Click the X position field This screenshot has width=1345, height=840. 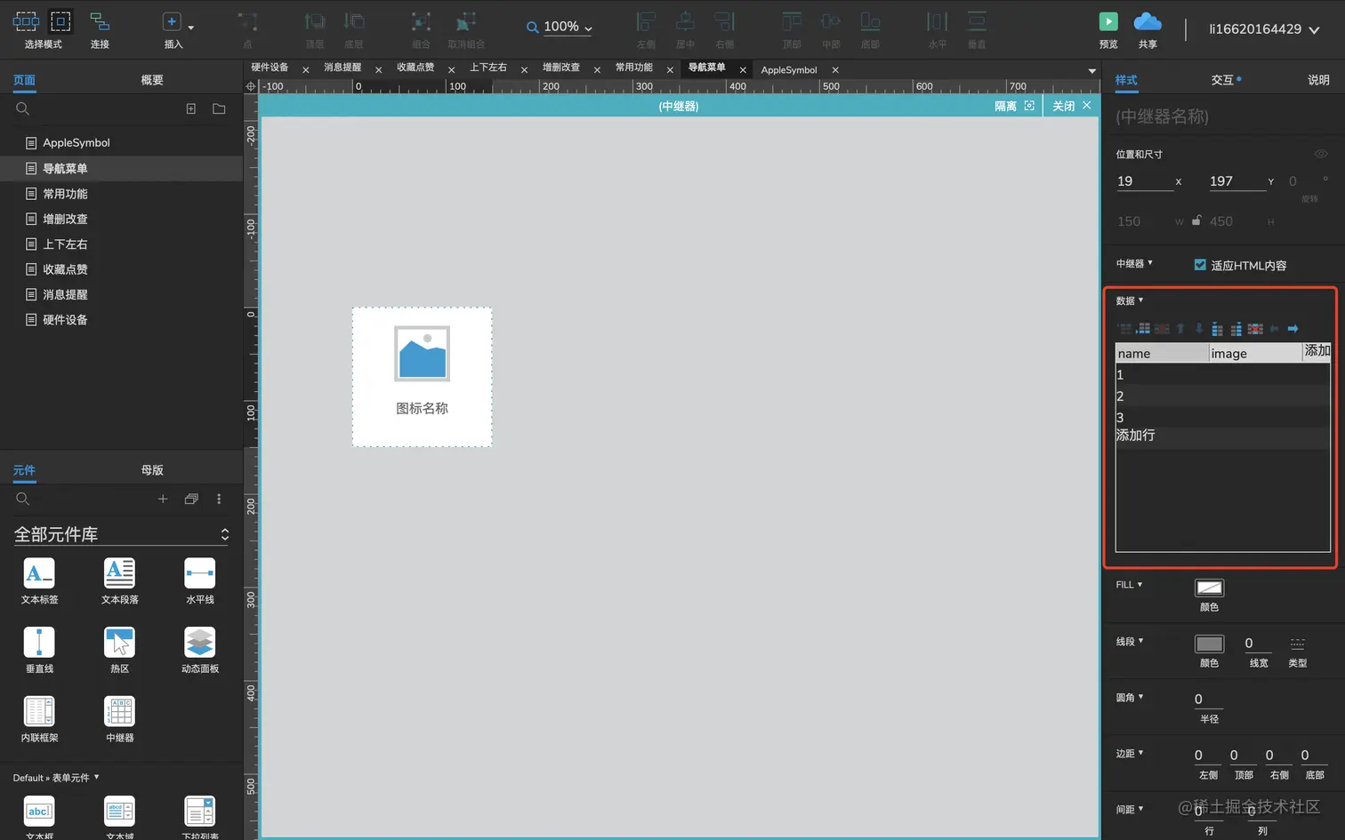[1145, 181]
